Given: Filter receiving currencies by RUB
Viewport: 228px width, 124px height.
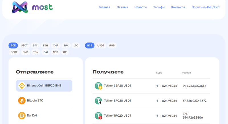Looking at the screenshot, I should [112, 46].
